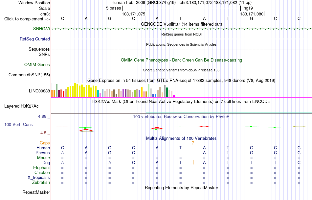Click the Chicken species row label
Viewport: 312px width, 200px height.
click(42, 172)
